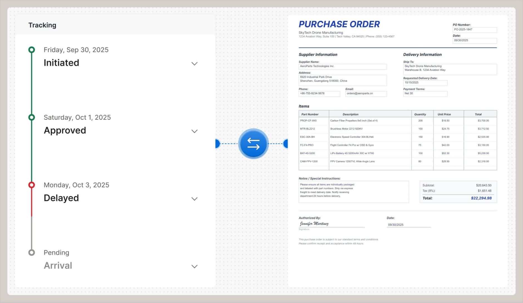Expand the Arrival step chevron
Screen dimensions: 523x303
tap(194, 266)
